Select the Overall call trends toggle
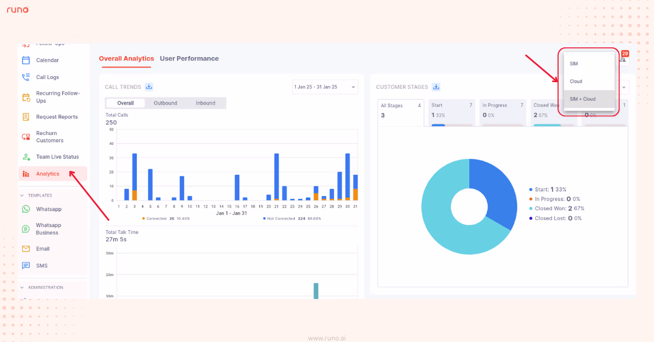The height and width of the screenshot is (342, 654). coord(125,103)
